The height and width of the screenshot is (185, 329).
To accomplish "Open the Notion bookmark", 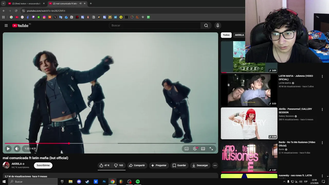I will (94, 17).
